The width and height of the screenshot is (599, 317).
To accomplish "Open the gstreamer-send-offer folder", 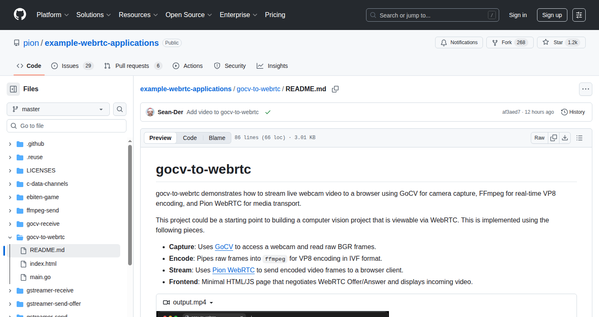I will (x=54, y=304).
